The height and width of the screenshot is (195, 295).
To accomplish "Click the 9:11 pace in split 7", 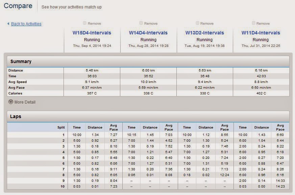I will (114, 169).
